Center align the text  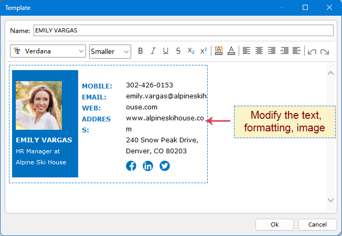tap(259, 51)
